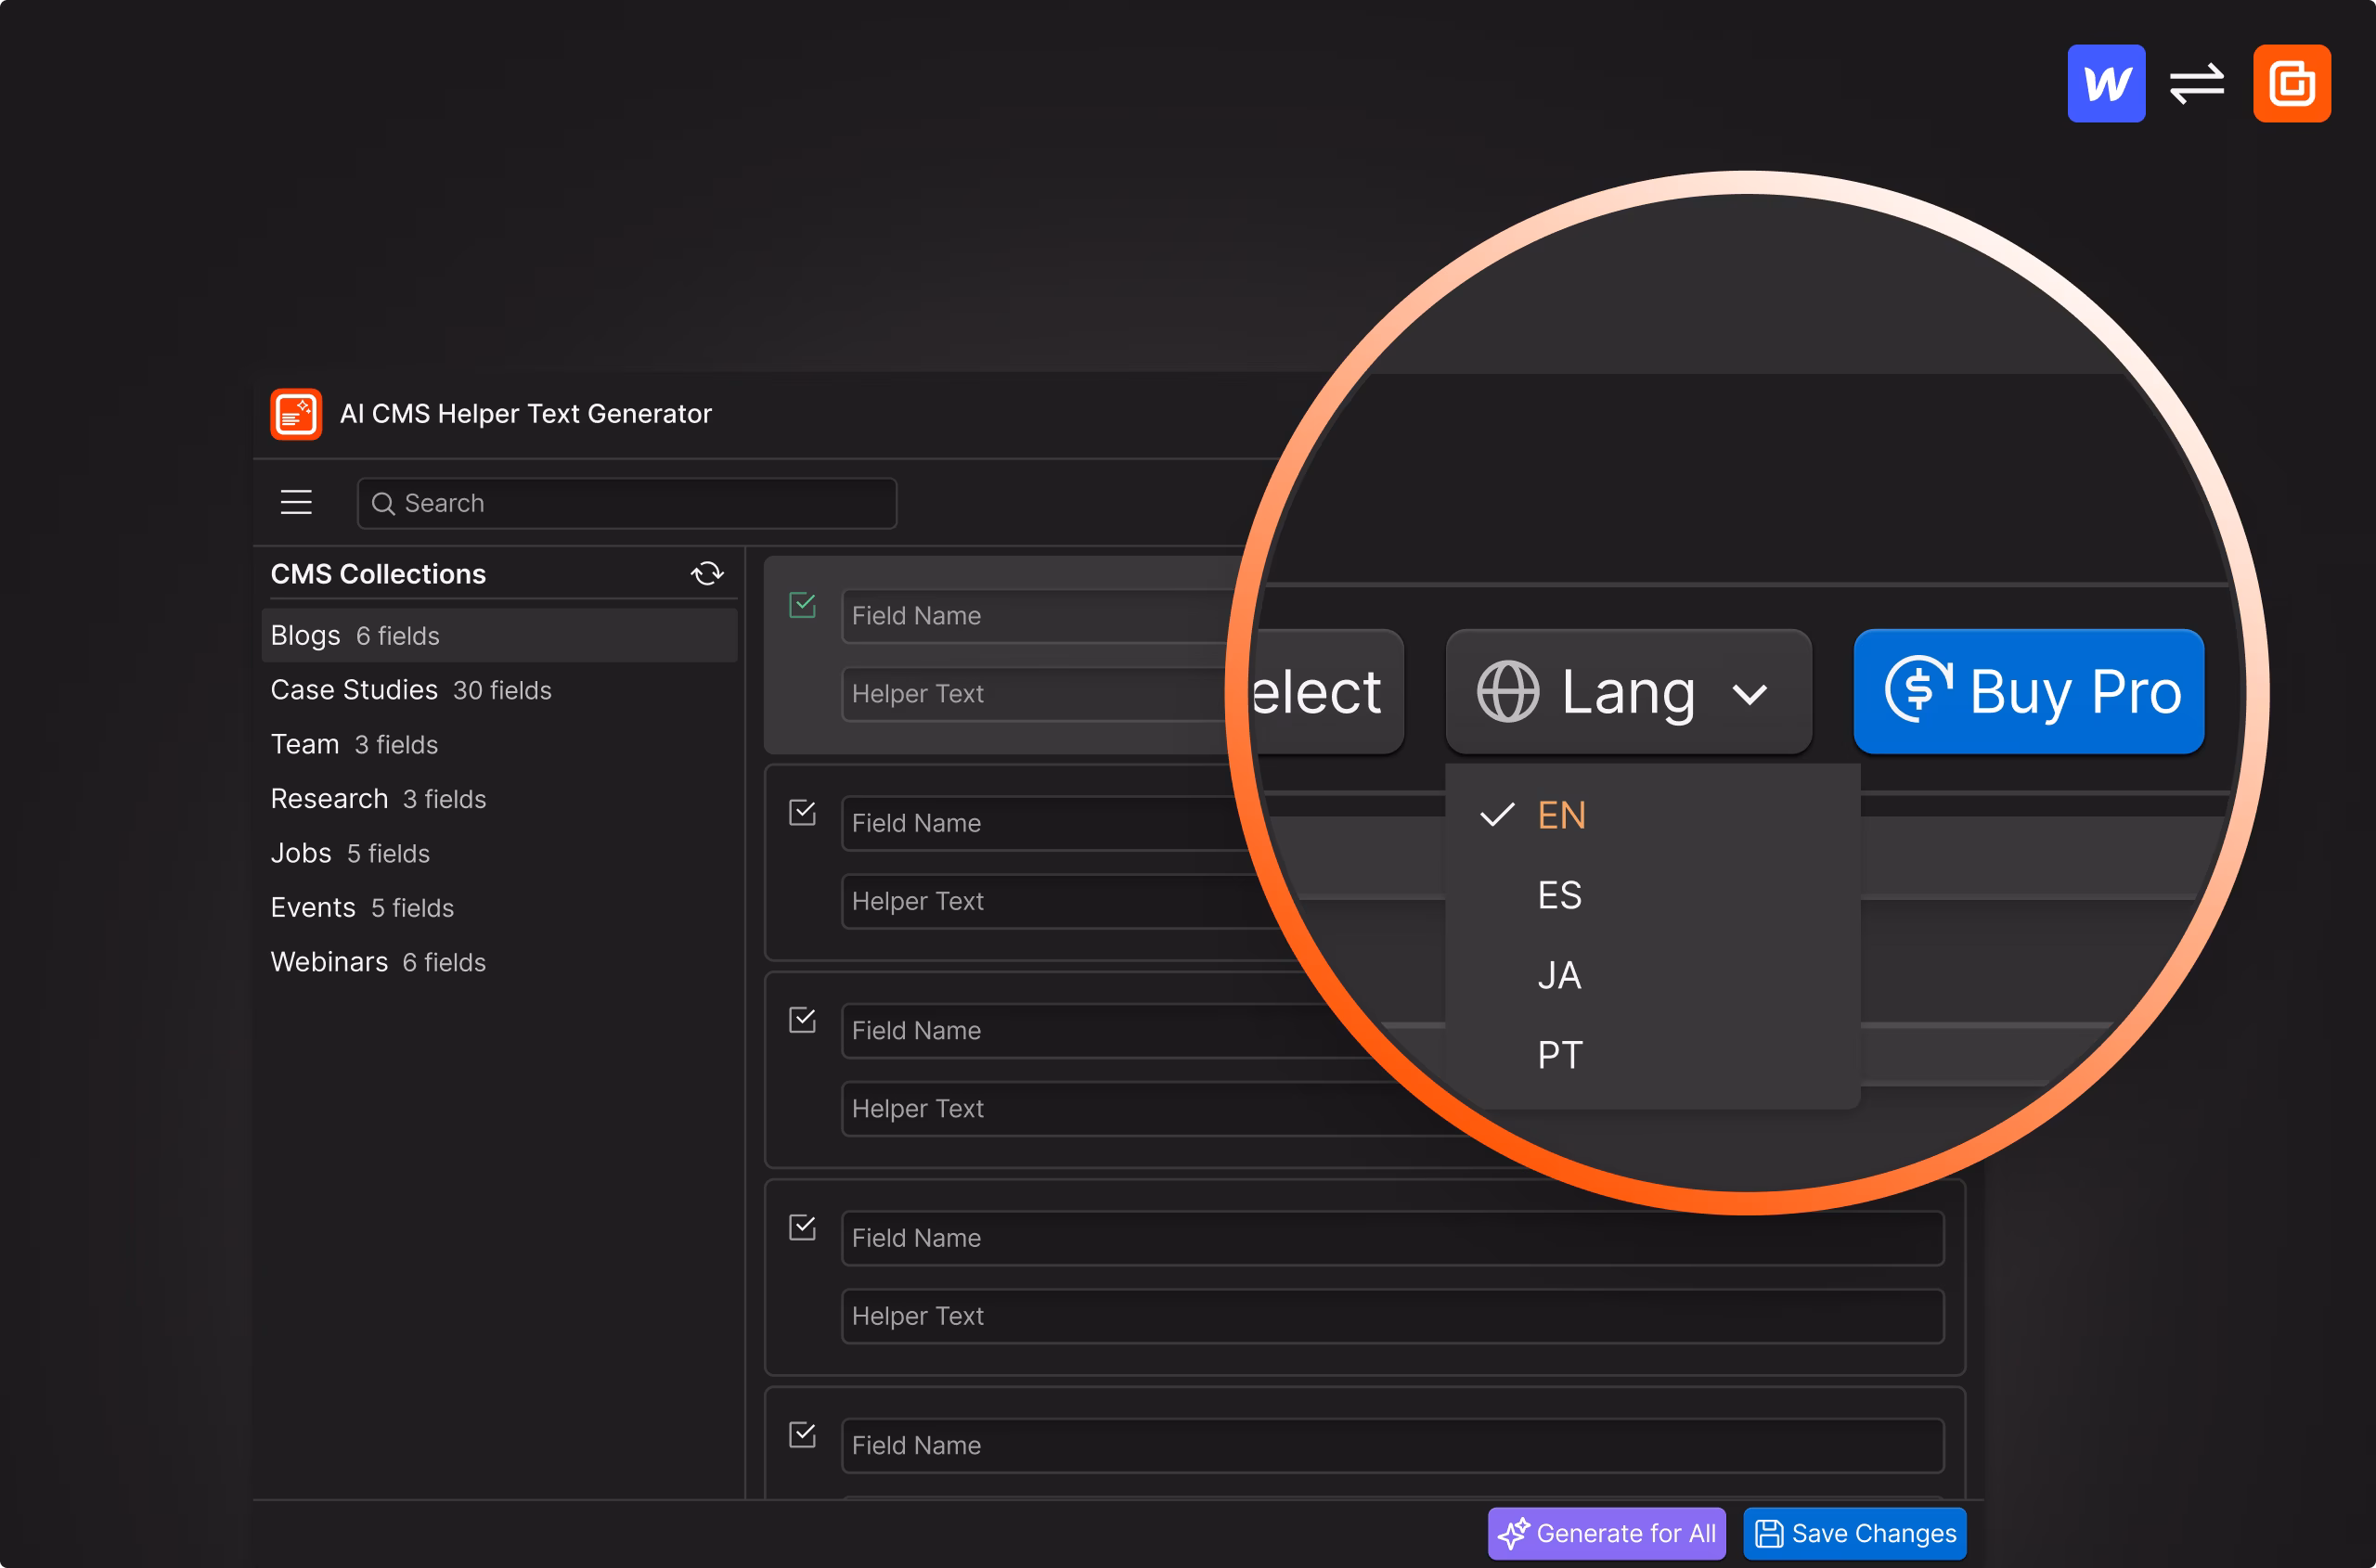2376x1568 pixels.
Task: Refresh CMS Collections with the sync icon
Action: 707,574
